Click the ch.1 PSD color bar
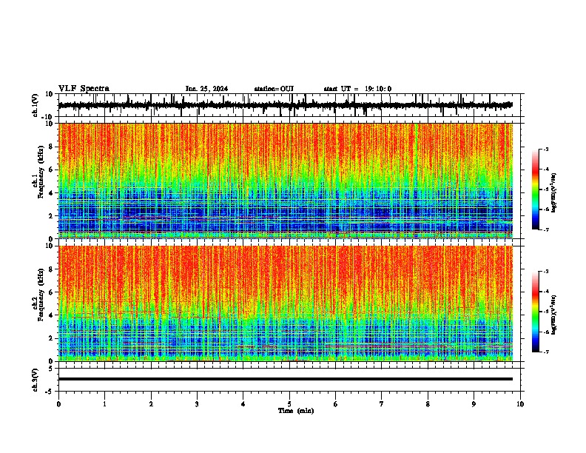The width and height of the screenshot is (586, 453). (x=536, y=189)
